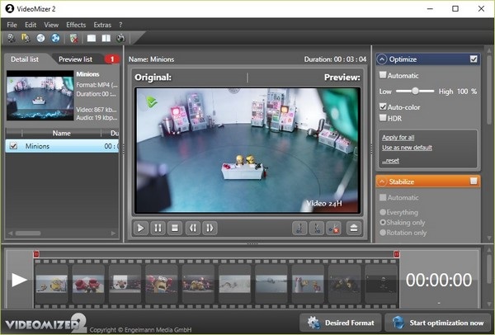This screenshot has height=335, width=495.
Task: Click the Use as new default link
Action: coord(407,148)
